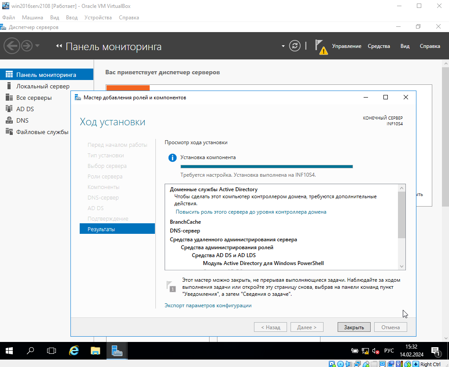Click link to promote server to domain controller
The width and height of the screenshot is (449, 367).
251,212
